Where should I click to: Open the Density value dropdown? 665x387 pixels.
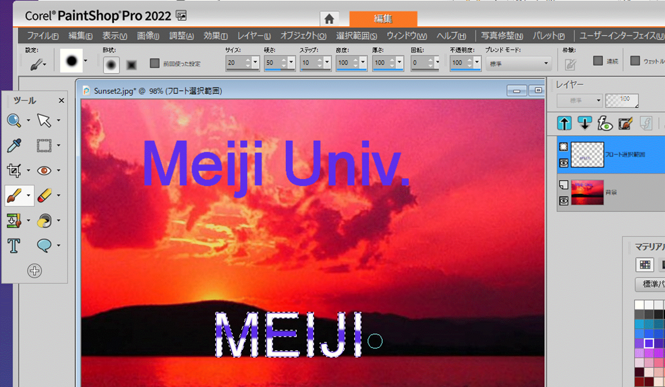point(363,62)
